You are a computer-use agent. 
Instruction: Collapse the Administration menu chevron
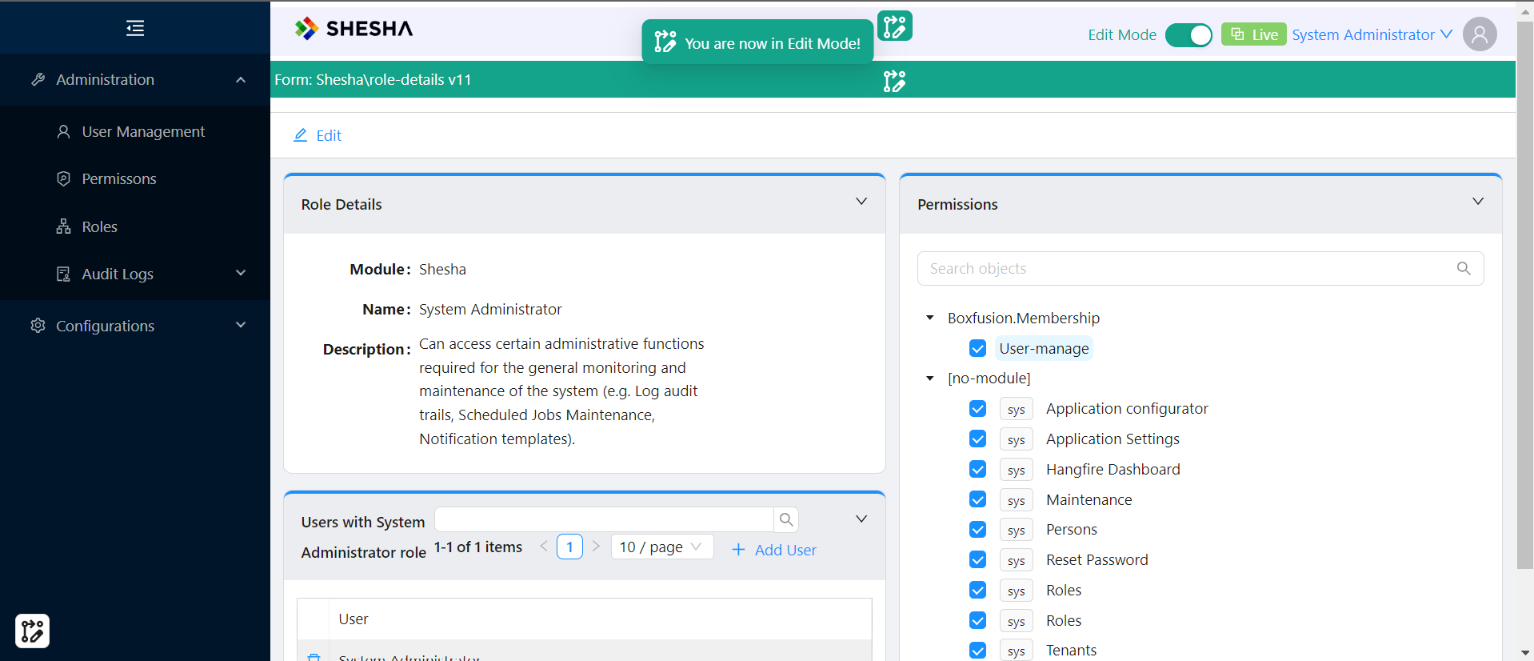click(241, 80)
